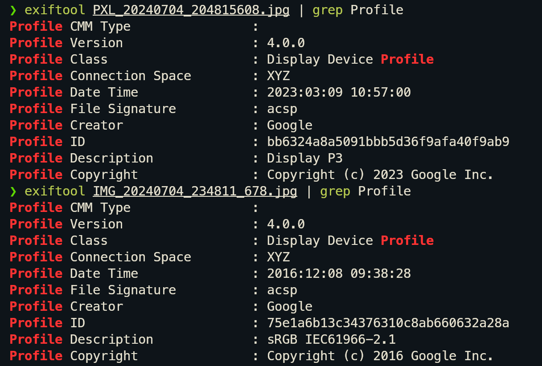Click the sRGB IEC61966-2.1 description value
This screenshot has height=366, width=542.
tap(331, 339)
